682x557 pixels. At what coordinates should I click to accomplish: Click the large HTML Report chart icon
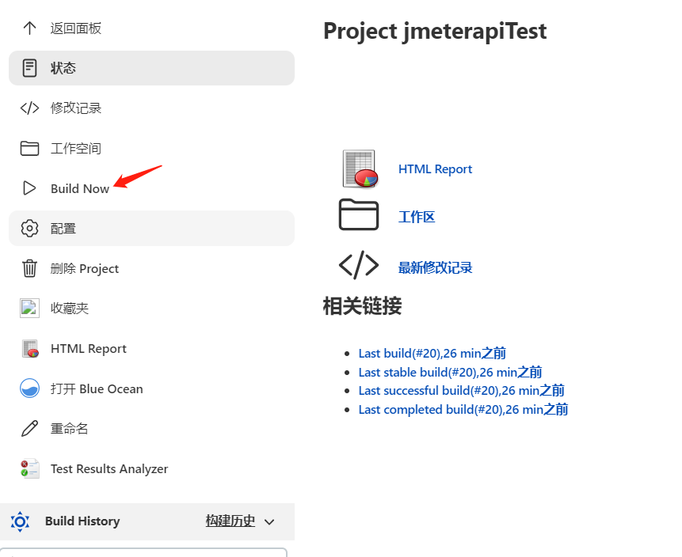[359, 169]
